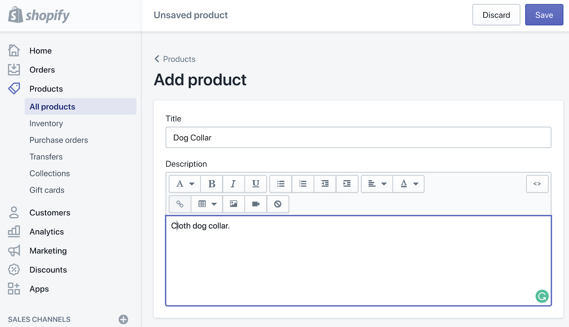Open the text alignment dropdown
This screenshot has height=327, width=569.
376,184
